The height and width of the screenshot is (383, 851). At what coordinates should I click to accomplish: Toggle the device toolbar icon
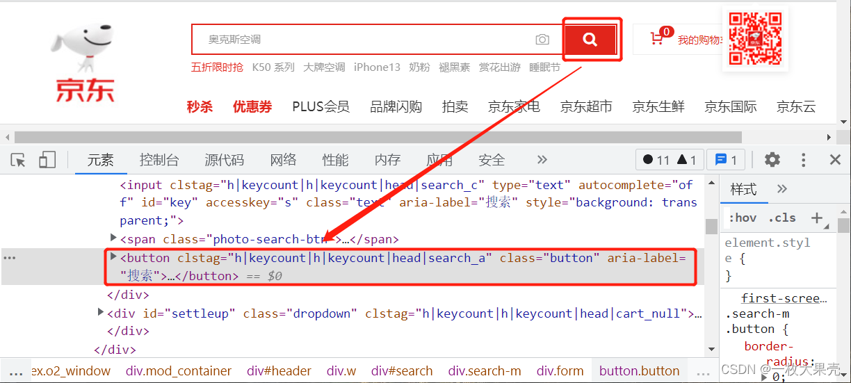click(x=47, y=160)
